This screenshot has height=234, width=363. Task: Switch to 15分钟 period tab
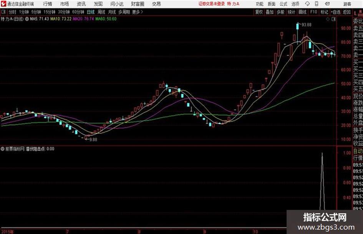[50, 12]
